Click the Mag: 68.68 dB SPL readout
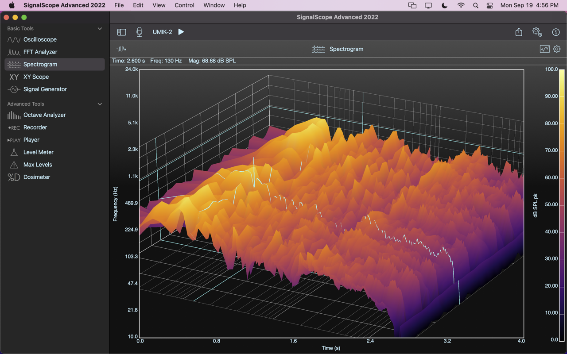Screen dimensions: 567x354 click(x=212, y=61)
